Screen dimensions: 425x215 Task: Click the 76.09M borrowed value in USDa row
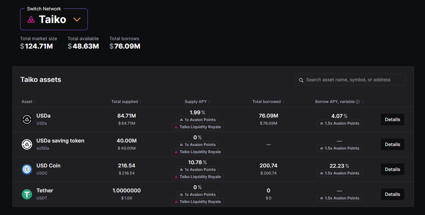coord(268,116)
